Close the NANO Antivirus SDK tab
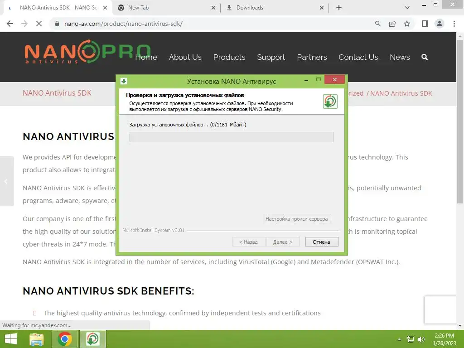This screenshot has width=464, height=348. click(105, 8)
